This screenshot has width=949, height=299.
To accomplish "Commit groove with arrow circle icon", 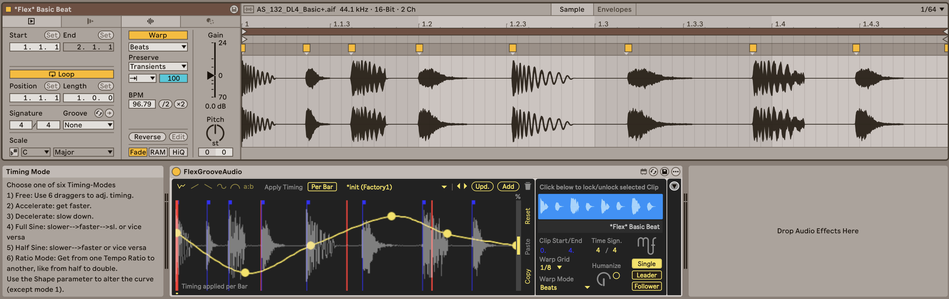I will [x=109, y=113].
